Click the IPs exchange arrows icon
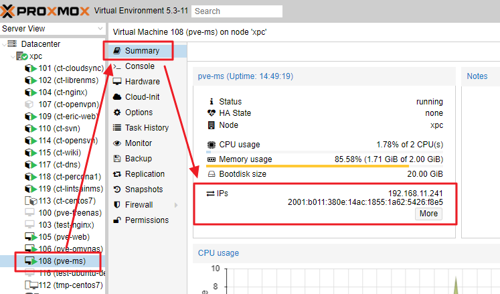This screenshot has width=500, height=294. pos(210,194)
